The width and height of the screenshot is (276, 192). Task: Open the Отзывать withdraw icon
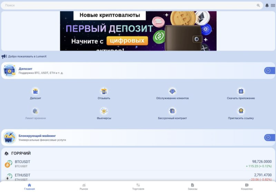104,91
